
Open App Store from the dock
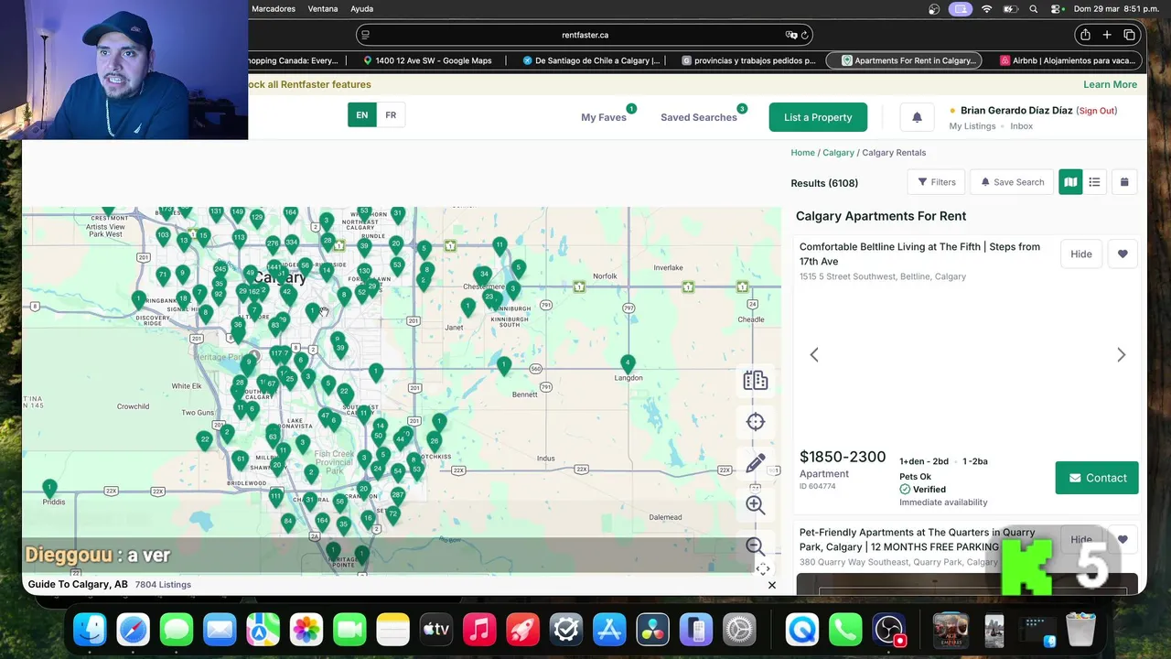pyautogui.click(x=609, y=630)
